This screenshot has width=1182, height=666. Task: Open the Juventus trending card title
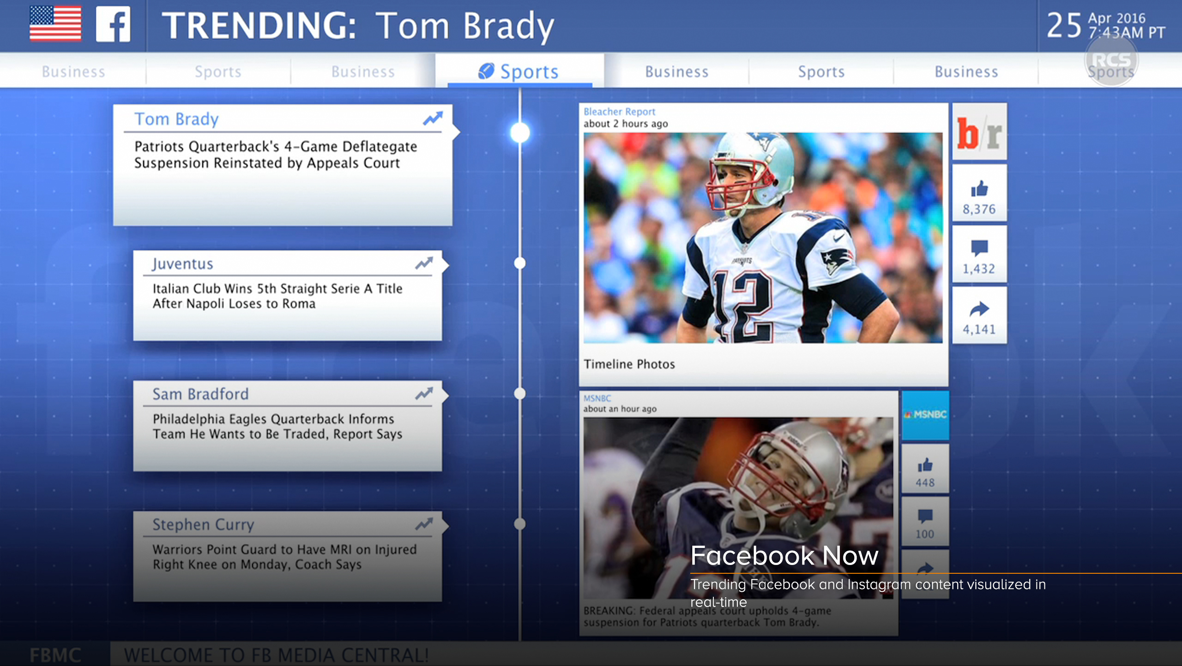183,263
